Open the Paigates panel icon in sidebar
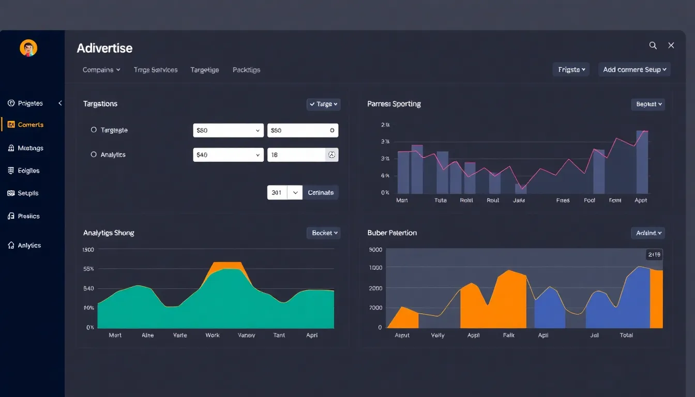The image size is (695, 397). point(11,103)
